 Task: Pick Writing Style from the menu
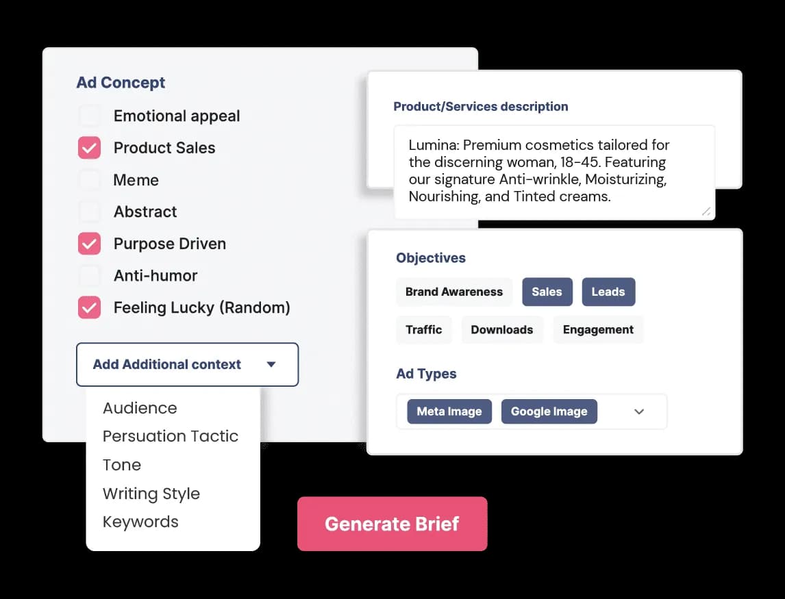click(151, 494)
